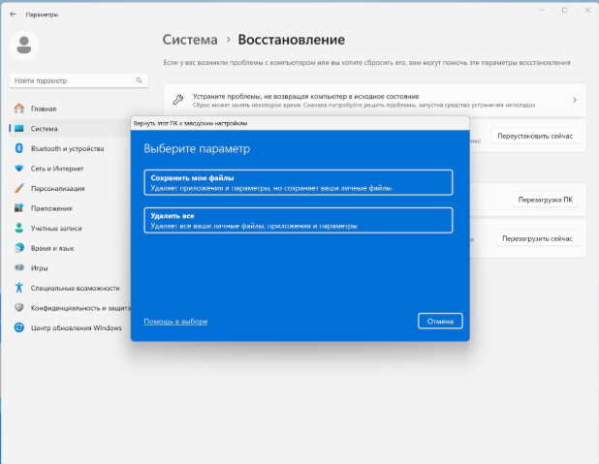Click the Система monitor icon

pos(19,128)
